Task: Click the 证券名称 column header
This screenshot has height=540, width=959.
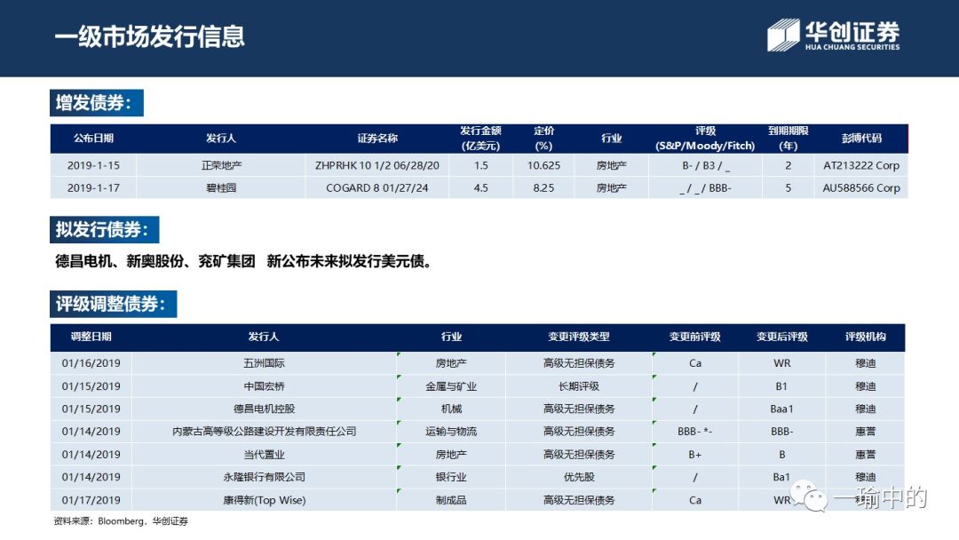Action: pyautogui.click(x=377, y=139)
